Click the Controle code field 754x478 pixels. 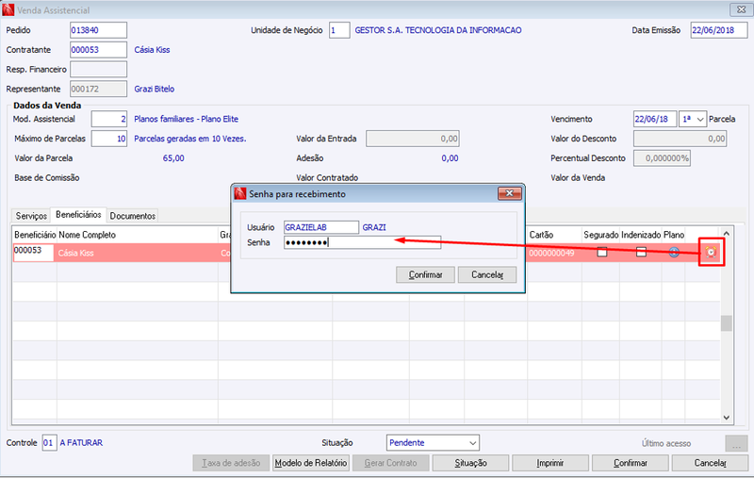click(49, 442)
